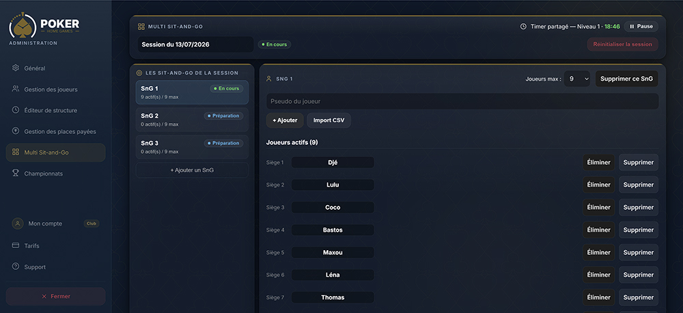Screen dimensions: 683x313
Task: Click the Gestion des joueurs people icon
Action: [x=16, y=89]
